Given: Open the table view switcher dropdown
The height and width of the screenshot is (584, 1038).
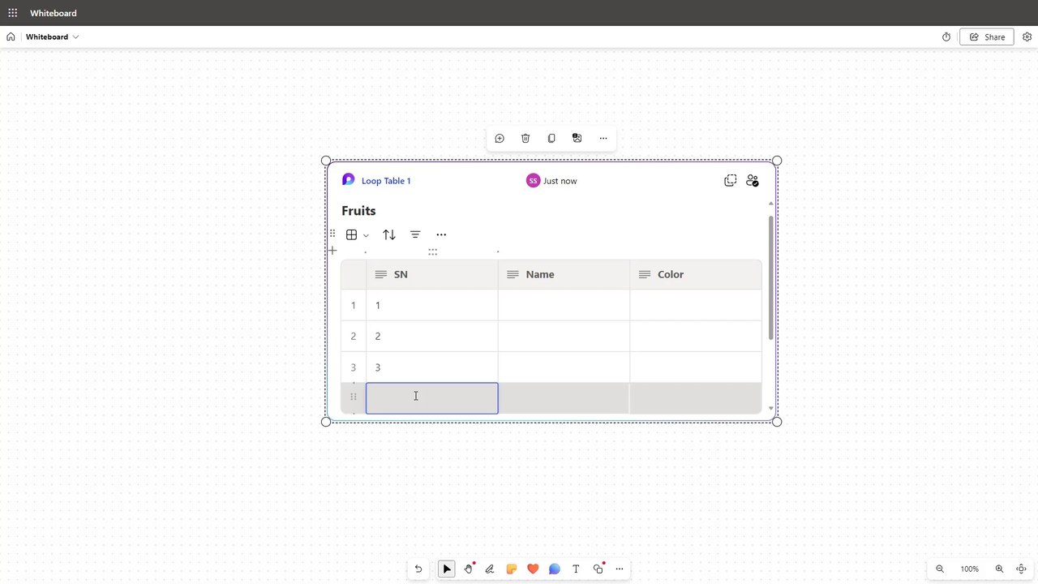Looking at the screenshot, I should click(357, 234).
